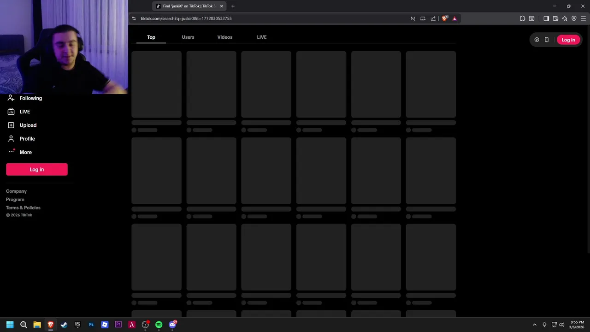
Task: Open the clock showing 9:55 PM
Action: click(577, 325)
